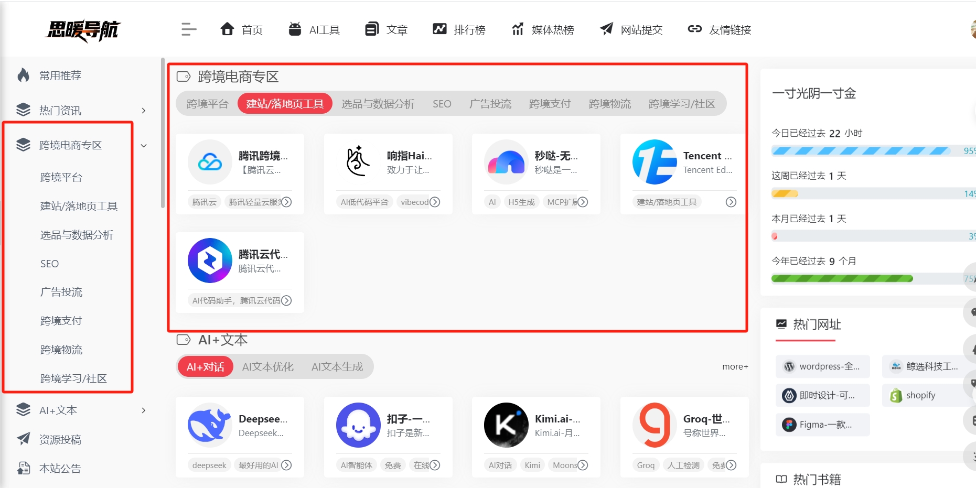Open the Kimi.ai logo card
976x488 pixels.
[506, 425]
